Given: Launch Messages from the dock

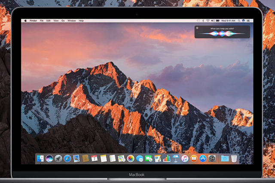Looking at the screenshot, I should (x=140, y=159).
